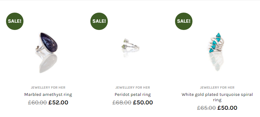The height and width of the screenshot is (117, 260).
Task: Click the crossed-out £68.00 original price
Action: [122, 102]
